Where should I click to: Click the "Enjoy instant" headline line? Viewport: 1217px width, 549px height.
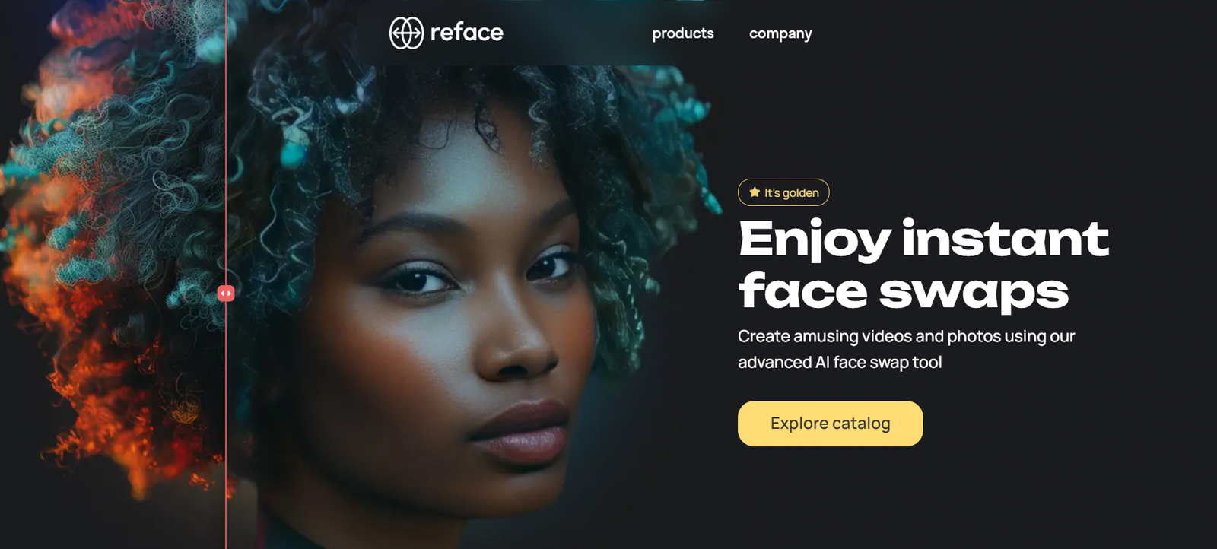point(923,240)
